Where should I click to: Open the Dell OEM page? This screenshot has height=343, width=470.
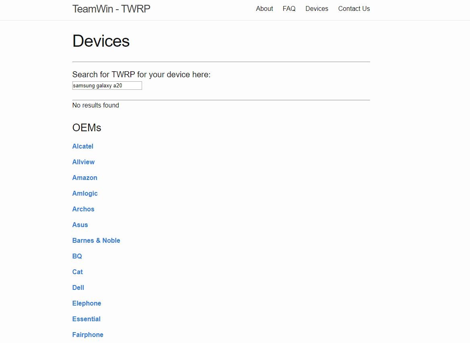click(78, 287)
